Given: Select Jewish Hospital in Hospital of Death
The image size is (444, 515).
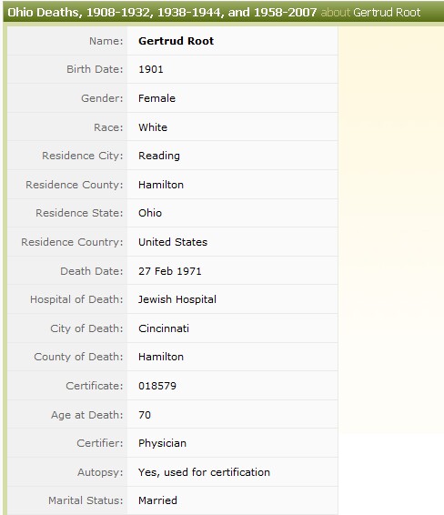Looking at the screenshot, I should tap(177, 299).
